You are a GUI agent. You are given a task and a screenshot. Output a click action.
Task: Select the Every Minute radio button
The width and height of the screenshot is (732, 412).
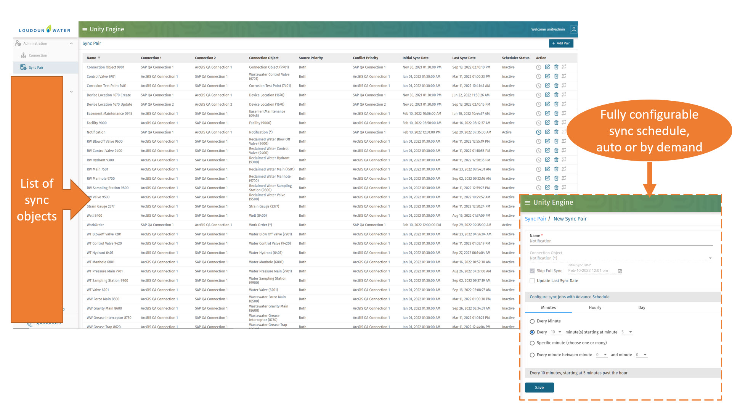pos(532,321)
